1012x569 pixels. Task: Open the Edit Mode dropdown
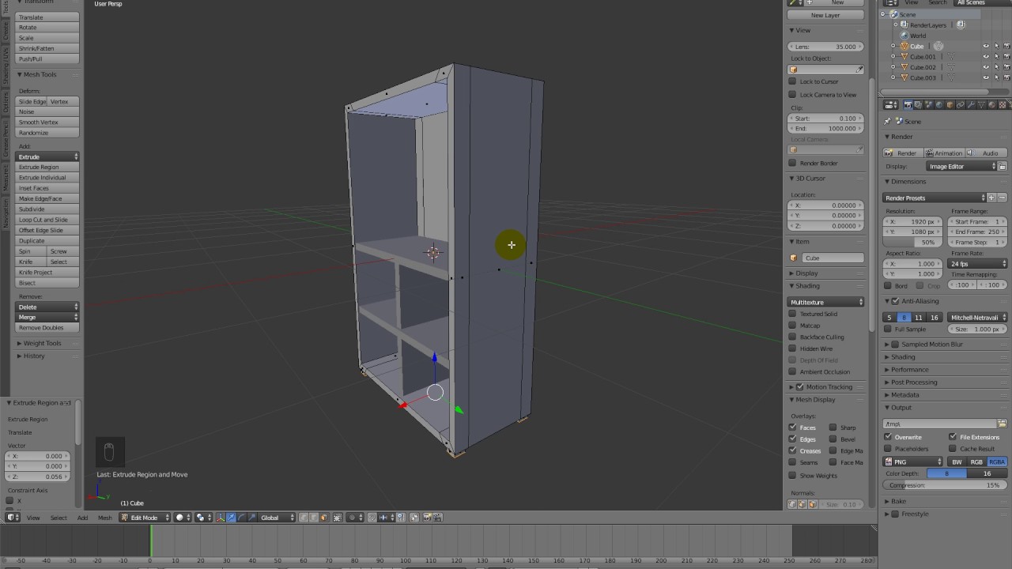click(145, 518)
